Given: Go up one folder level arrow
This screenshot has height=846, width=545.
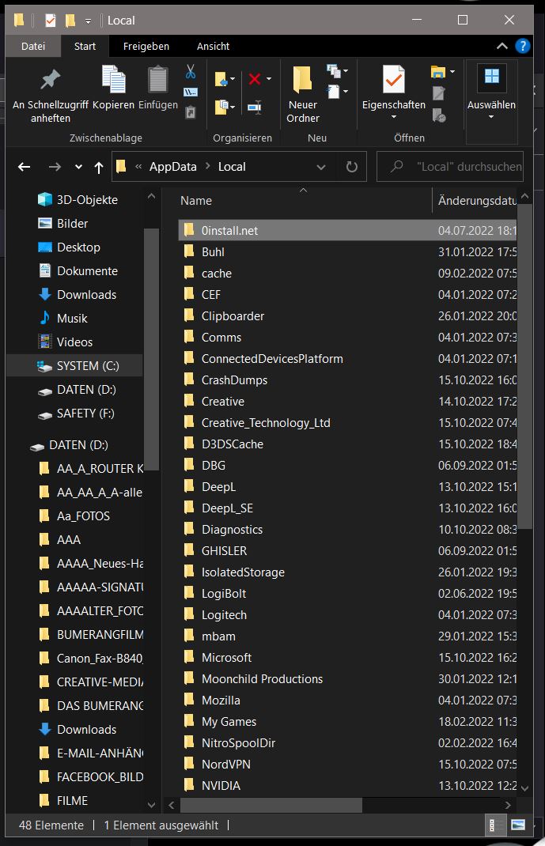Looking at the screenshot, I should point(99,168).
